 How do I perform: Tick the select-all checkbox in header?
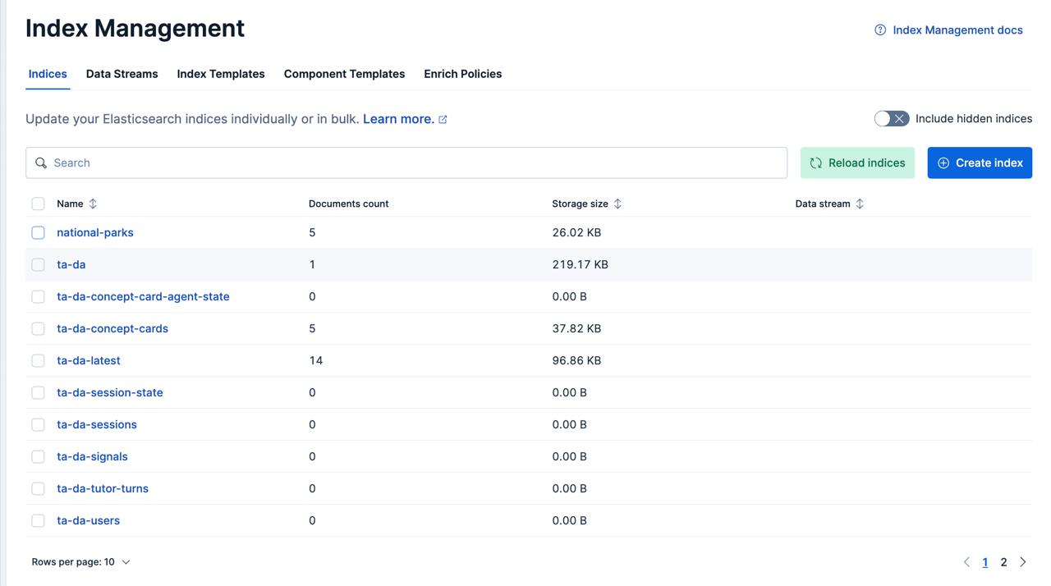pyautogui.click(x=39, y=204)
